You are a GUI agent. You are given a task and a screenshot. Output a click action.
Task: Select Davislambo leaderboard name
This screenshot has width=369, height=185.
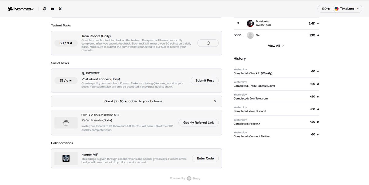click(263, 21)
